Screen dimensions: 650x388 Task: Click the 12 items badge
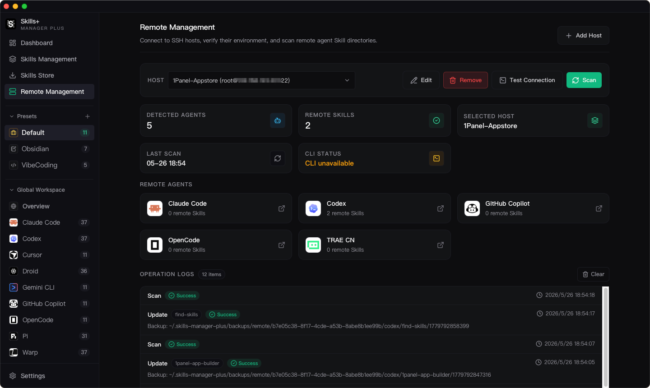point(212,274)
